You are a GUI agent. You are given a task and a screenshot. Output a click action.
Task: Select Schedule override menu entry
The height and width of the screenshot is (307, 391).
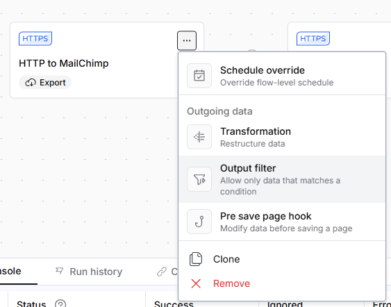tap(282, 76)
